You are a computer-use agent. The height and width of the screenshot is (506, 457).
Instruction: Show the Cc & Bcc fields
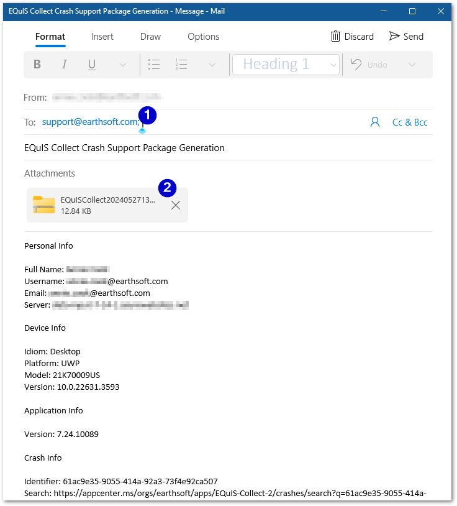[x=410, y=122]
